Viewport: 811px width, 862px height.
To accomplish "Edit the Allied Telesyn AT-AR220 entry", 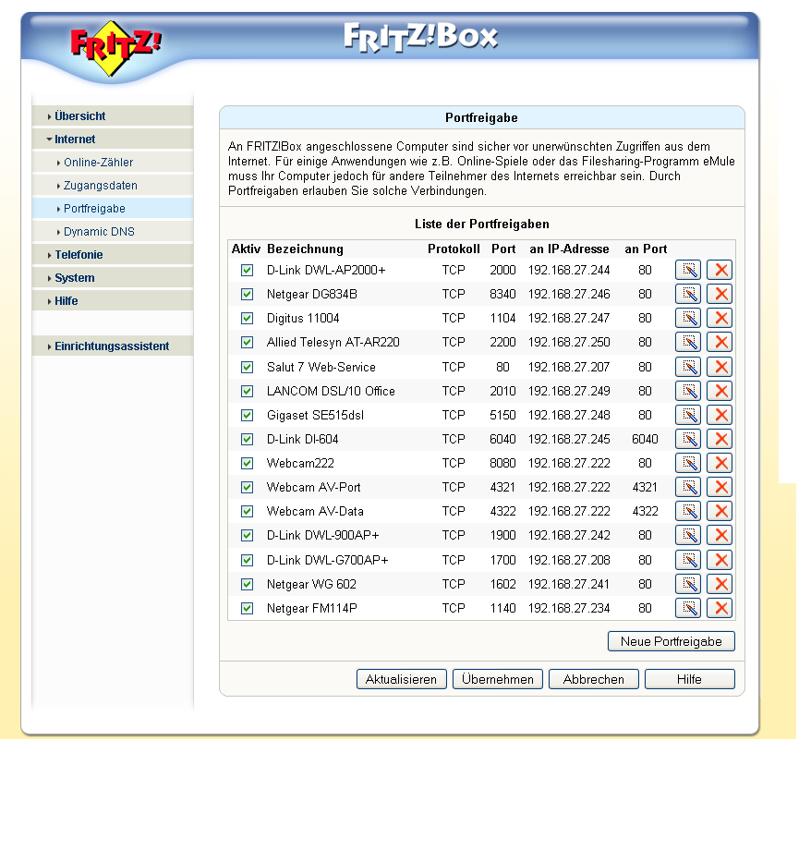I will [x=688, y=343].
